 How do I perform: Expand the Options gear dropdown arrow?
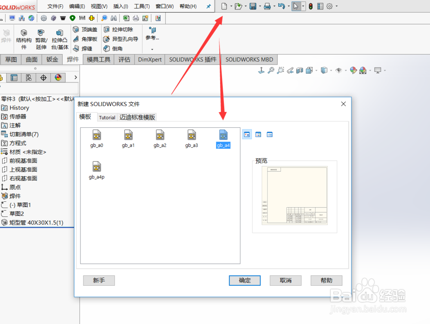point(337,6)
